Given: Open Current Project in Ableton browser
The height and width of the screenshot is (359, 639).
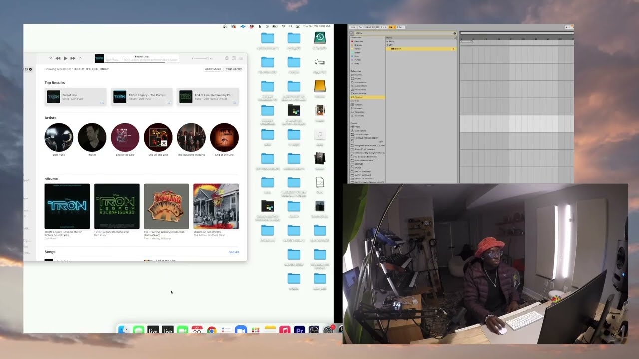Looking at the screenshot, I should pyautogui.click(x=360, y=134).
